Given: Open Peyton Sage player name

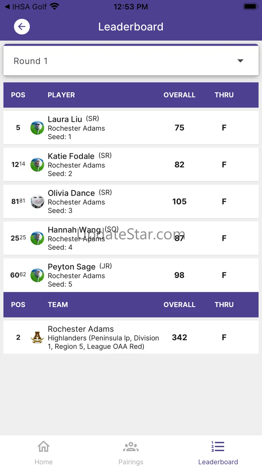Looking at the screenshot, I should tap(72, 267).
